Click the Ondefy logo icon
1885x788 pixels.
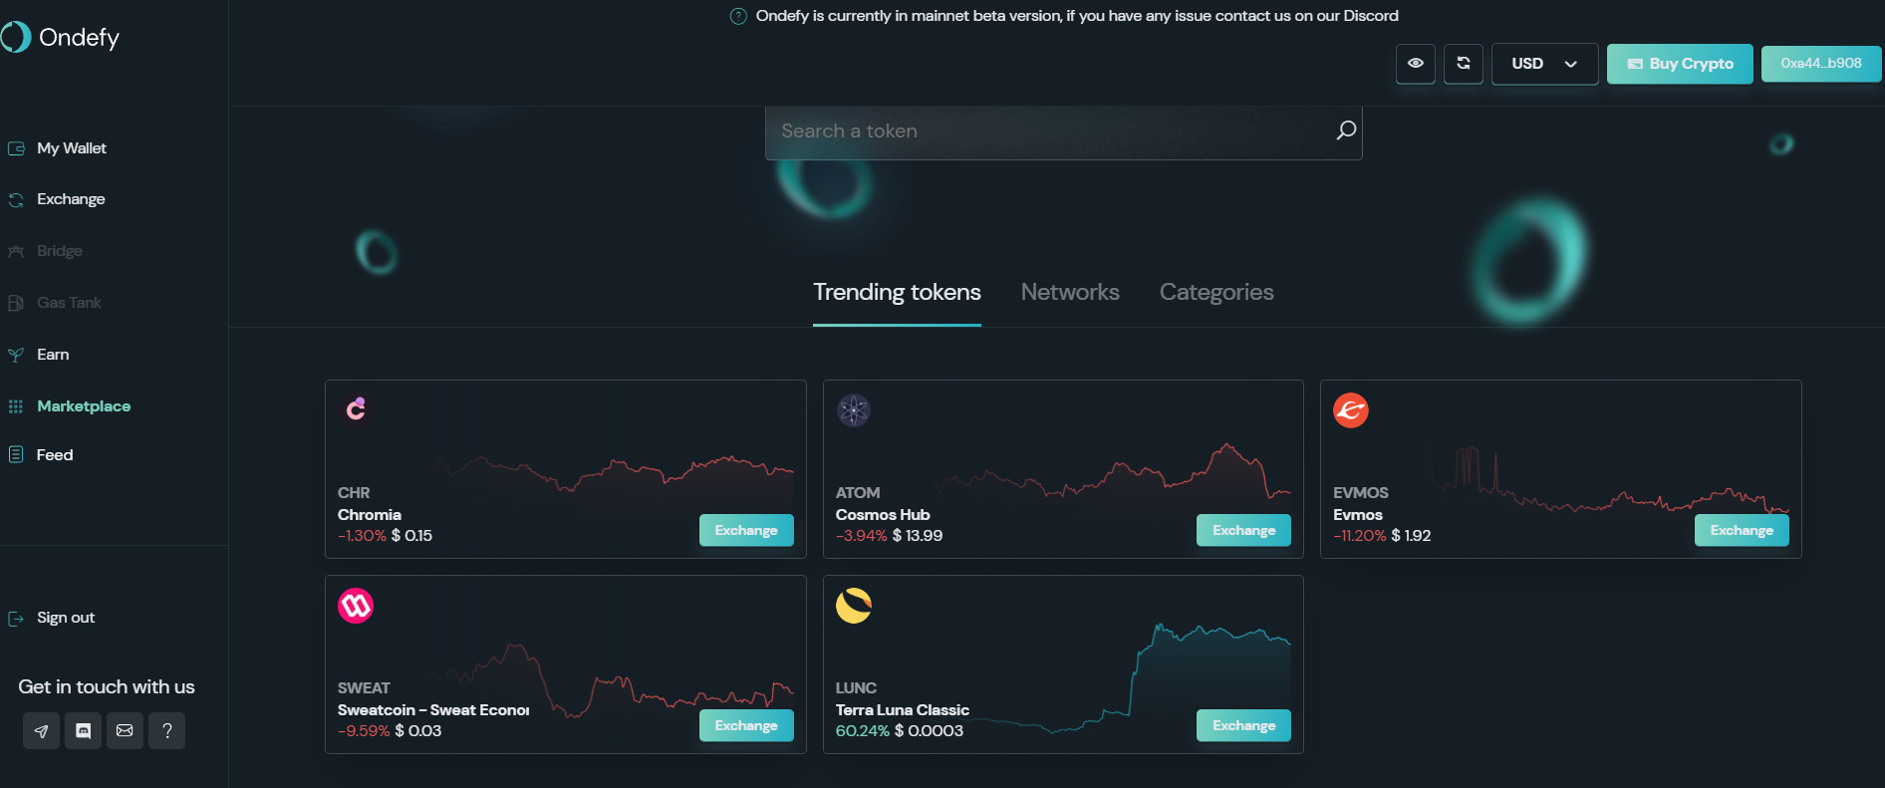click(16, 37)
